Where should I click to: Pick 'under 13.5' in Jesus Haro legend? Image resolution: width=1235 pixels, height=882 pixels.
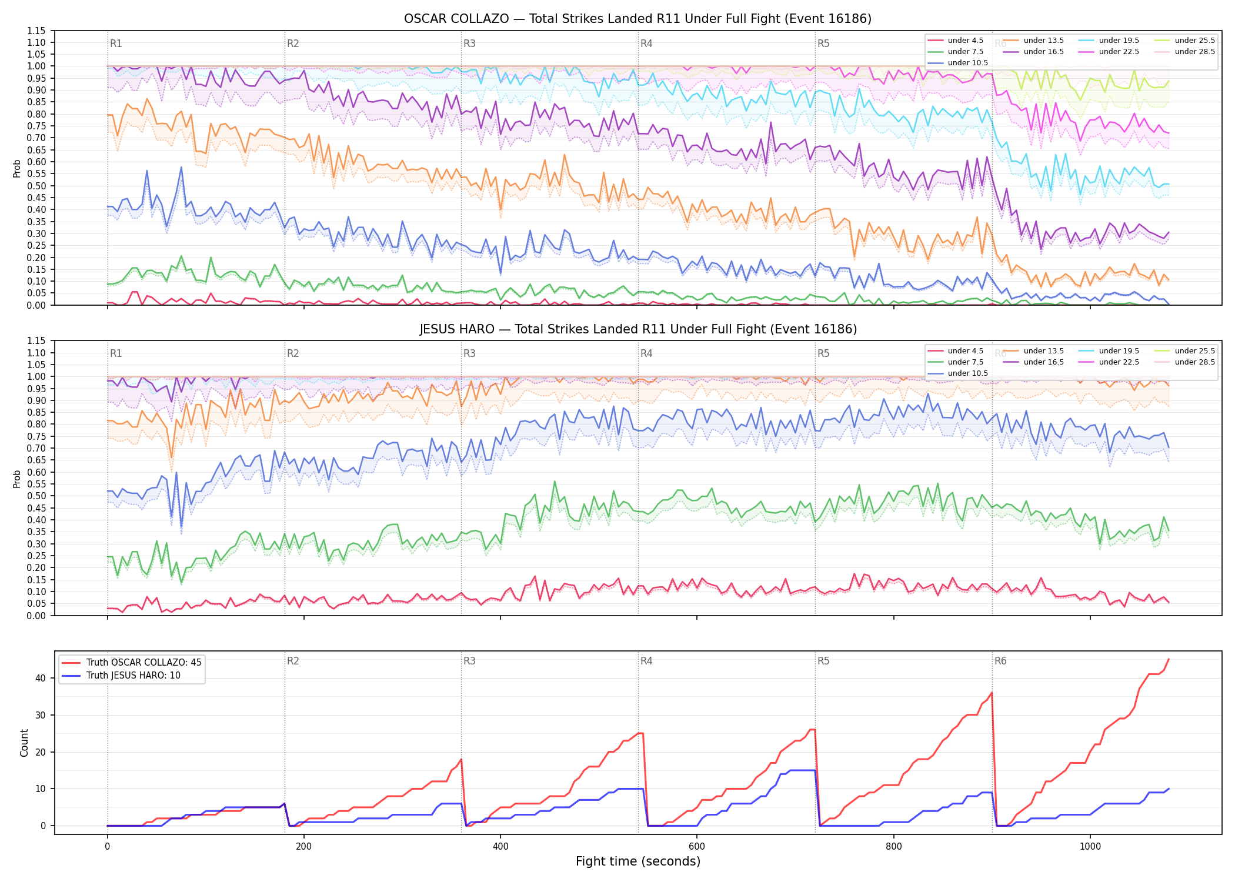coord(1033,351)
